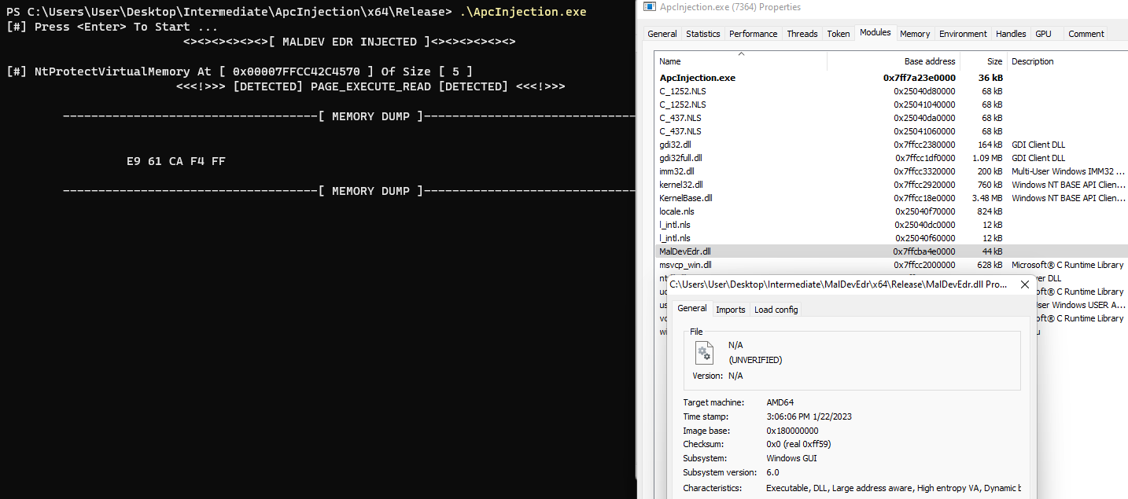This screenshot has width=1128, height=499.
Task: Switch to the Threads tab
Action: 802,34
